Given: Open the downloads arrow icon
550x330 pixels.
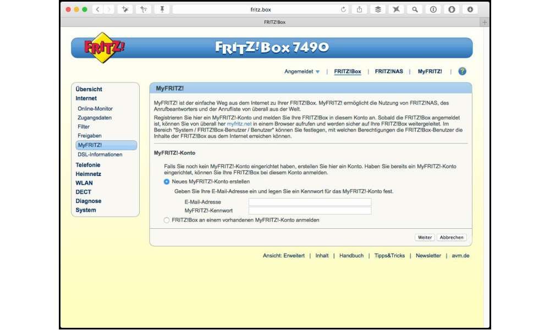Looking at the screenshot, I should point(470,9).
